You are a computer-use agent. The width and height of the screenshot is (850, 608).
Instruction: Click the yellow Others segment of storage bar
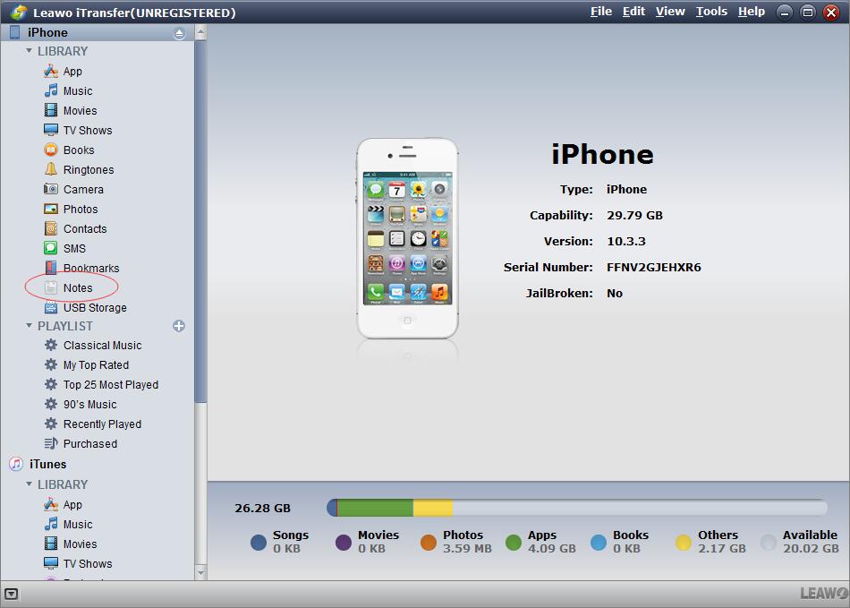432,509
